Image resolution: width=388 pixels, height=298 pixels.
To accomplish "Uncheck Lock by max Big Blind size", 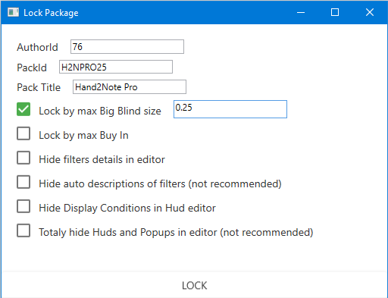I will coord(23,109).
